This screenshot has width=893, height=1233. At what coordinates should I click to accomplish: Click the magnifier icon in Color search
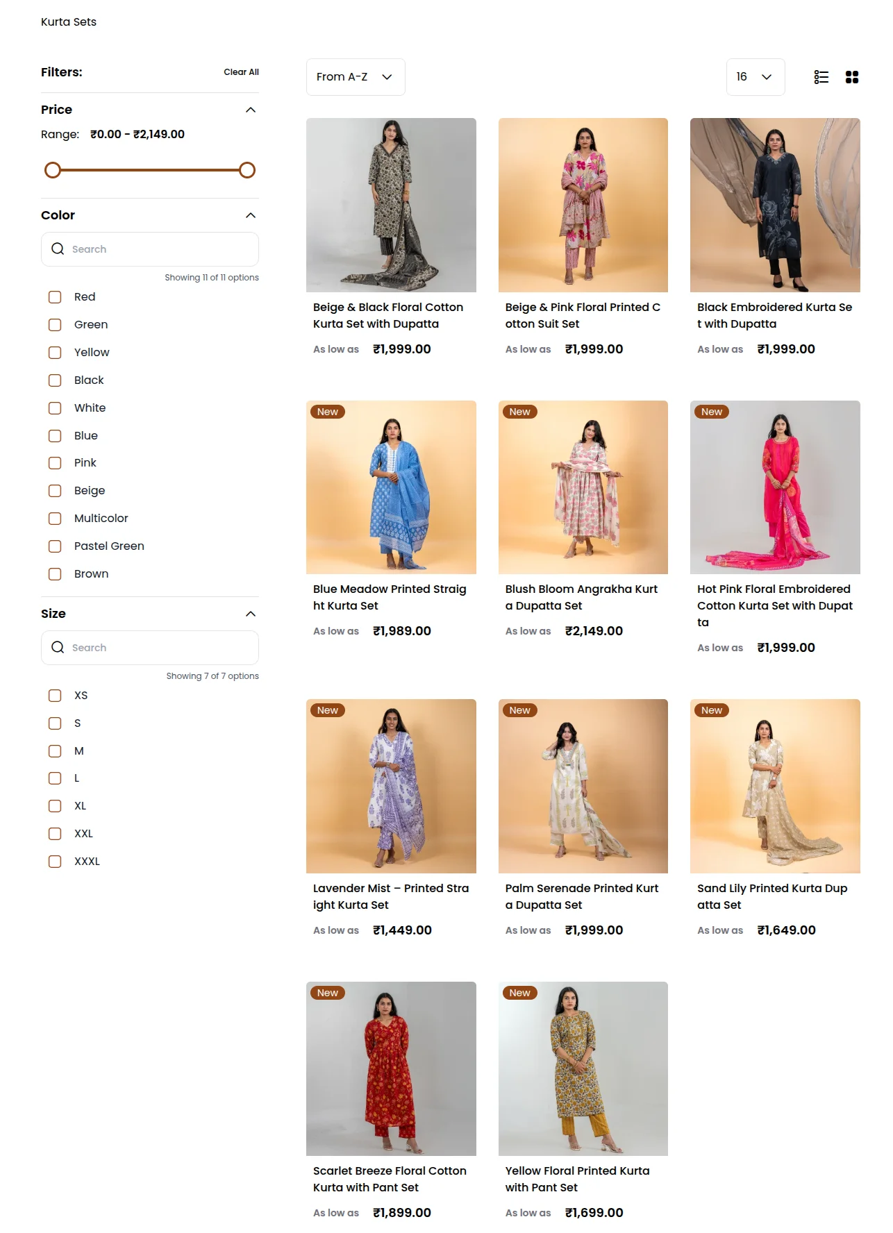pyautogui.click(x=58, y=249)
